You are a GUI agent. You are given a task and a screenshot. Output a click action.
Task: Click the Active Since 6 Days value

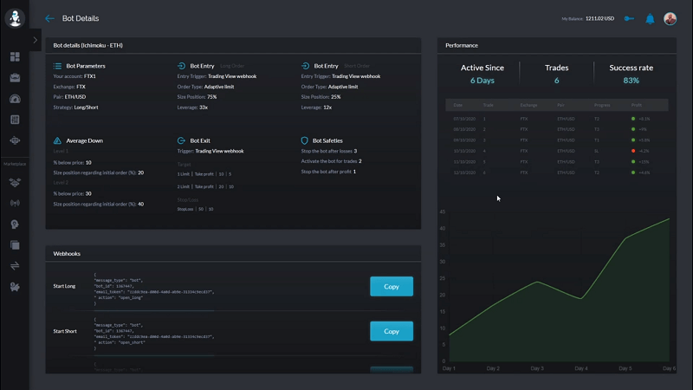(483, 81)
